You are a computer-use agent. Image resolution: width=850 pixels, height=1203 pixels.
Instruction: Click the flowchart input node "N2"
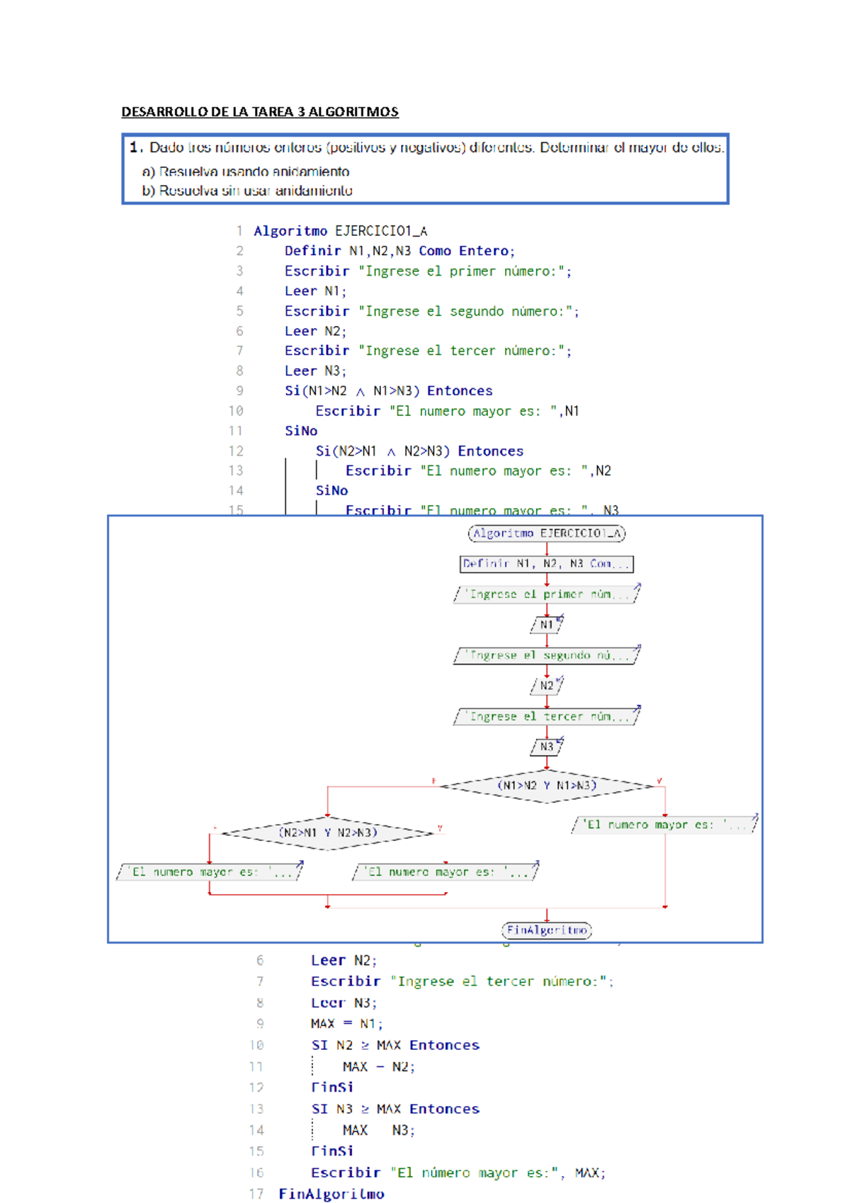tap(547, 686)
